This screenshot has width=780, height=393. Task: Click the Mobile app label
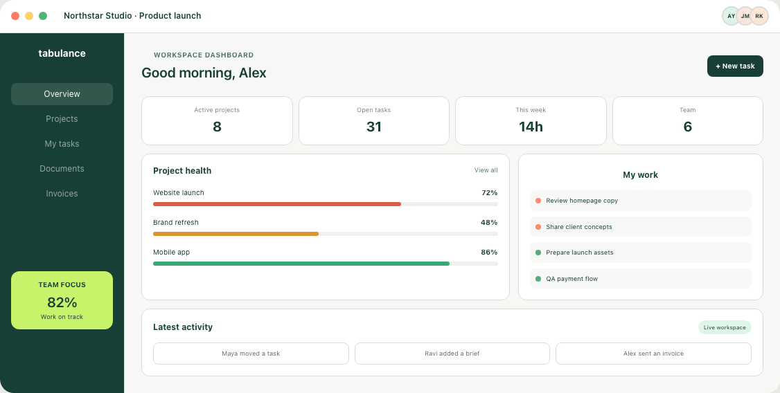[x=171, y=253]
